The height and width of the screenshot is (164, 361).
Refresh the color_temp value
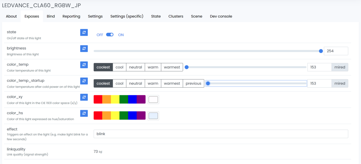tap(84, 65)
